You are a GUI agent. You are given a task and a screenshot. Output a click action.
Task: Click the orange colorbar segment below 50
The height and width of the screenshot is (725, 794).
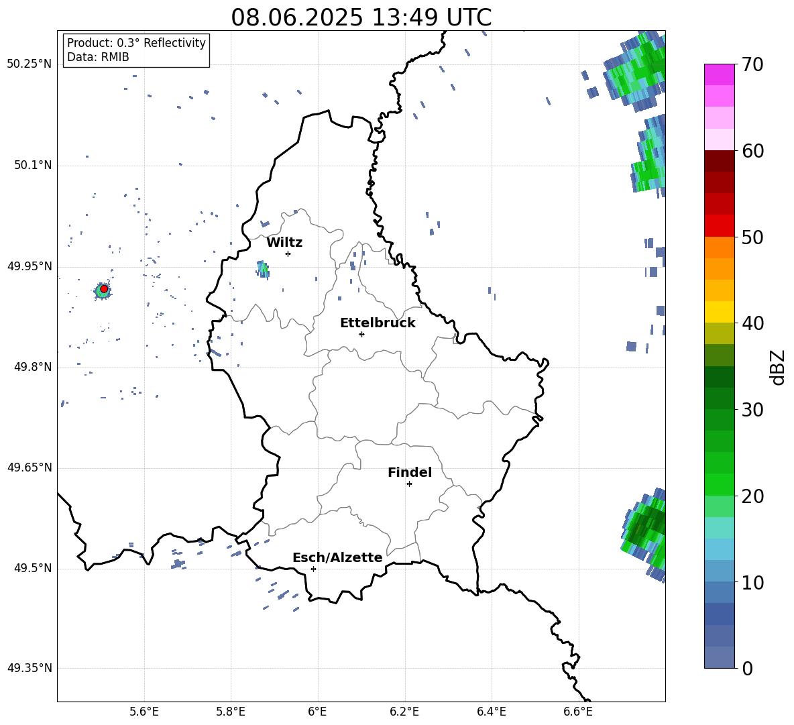click(720, 247)
